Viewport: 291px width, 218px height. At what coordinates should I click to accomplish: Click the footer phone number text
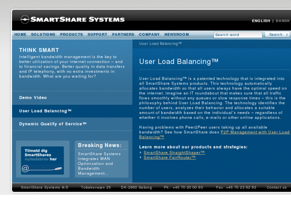[x=183, y=187]
